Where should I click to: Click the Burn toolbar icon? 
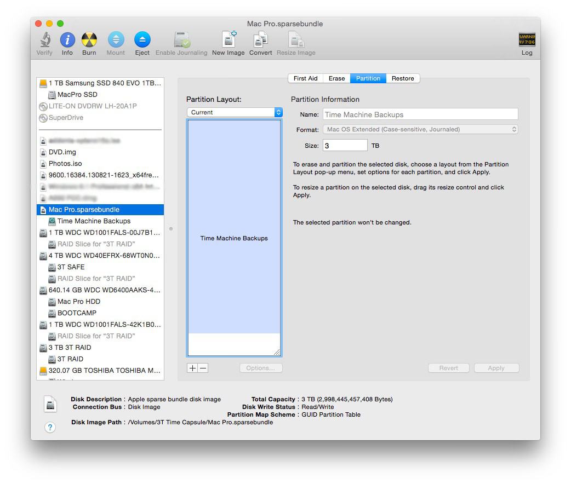coord(89,39)
